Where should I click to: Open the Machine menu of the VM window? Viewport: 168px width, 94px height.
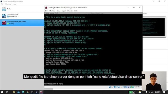(x=52, y=11)
